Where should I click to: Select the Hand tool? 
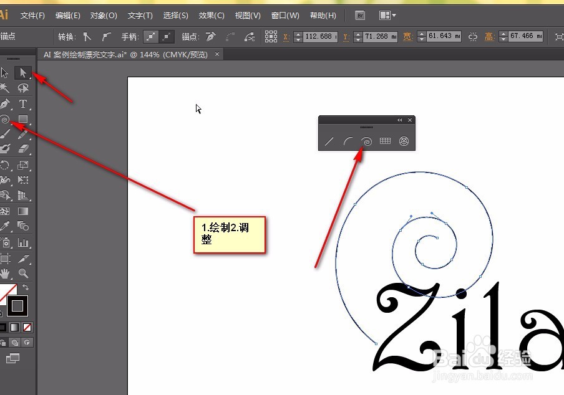click(5, 273)
